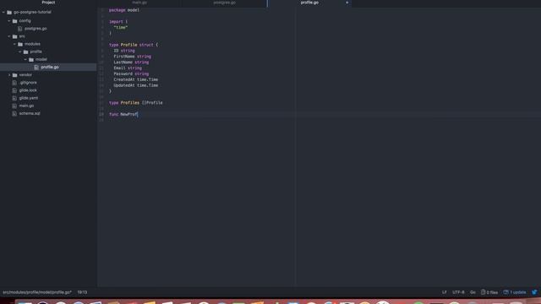This screenshot has height=304, width=541.
Task: Select the profile.go editor tab
Action: 309,3
